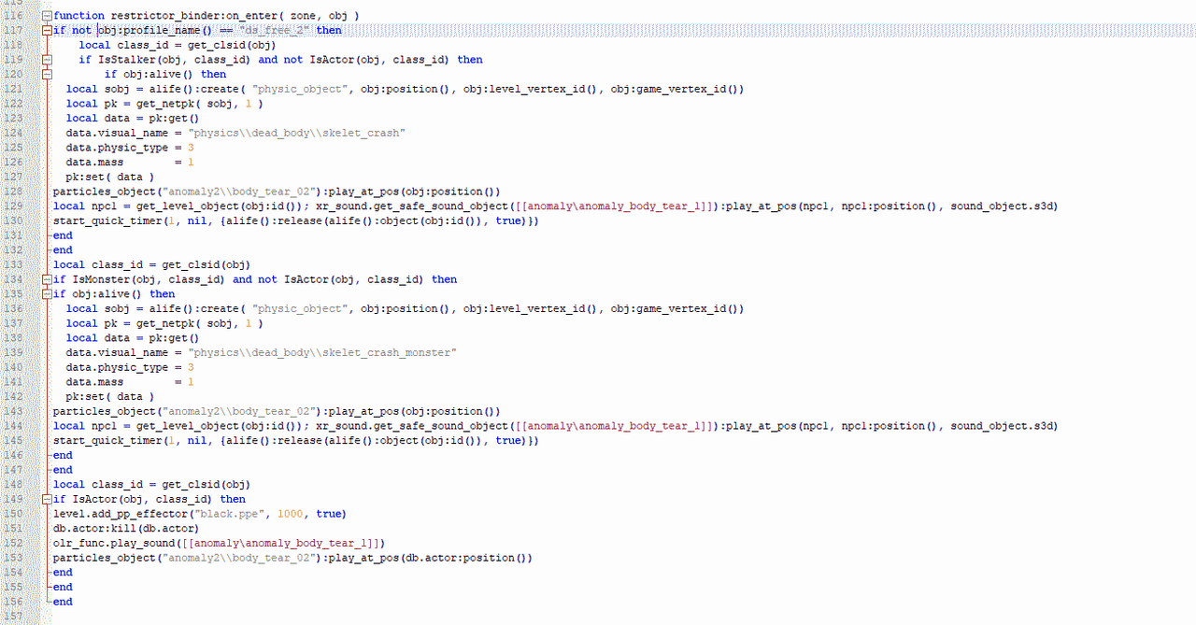Click the final 'end' keyword on line 156
Screen dimensions: 1196x625
click(63, 602)
